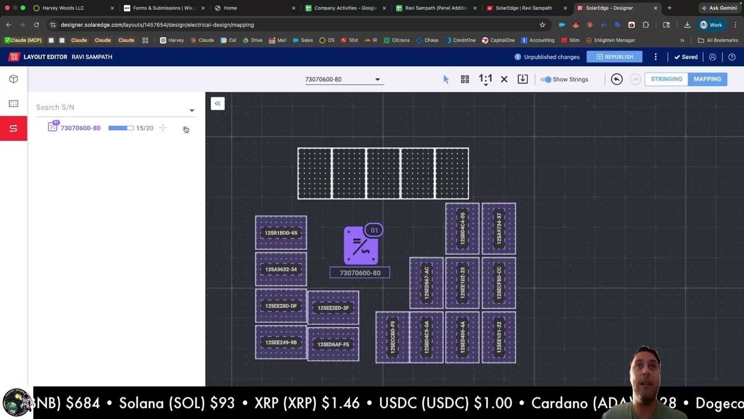Open the three-dot more options menu
The image size is (744, 419).
click(656, 57)
